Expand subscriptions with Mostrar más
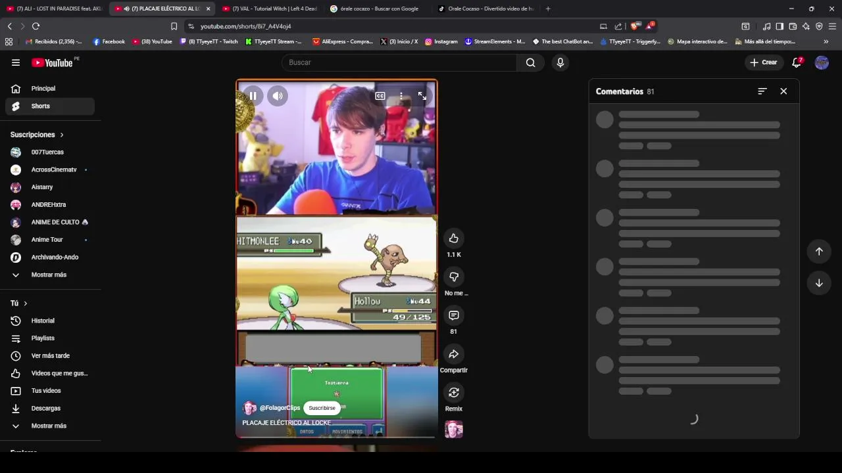Screen dimensions: 842x473 pyautogui.click(x=50, y=275)
